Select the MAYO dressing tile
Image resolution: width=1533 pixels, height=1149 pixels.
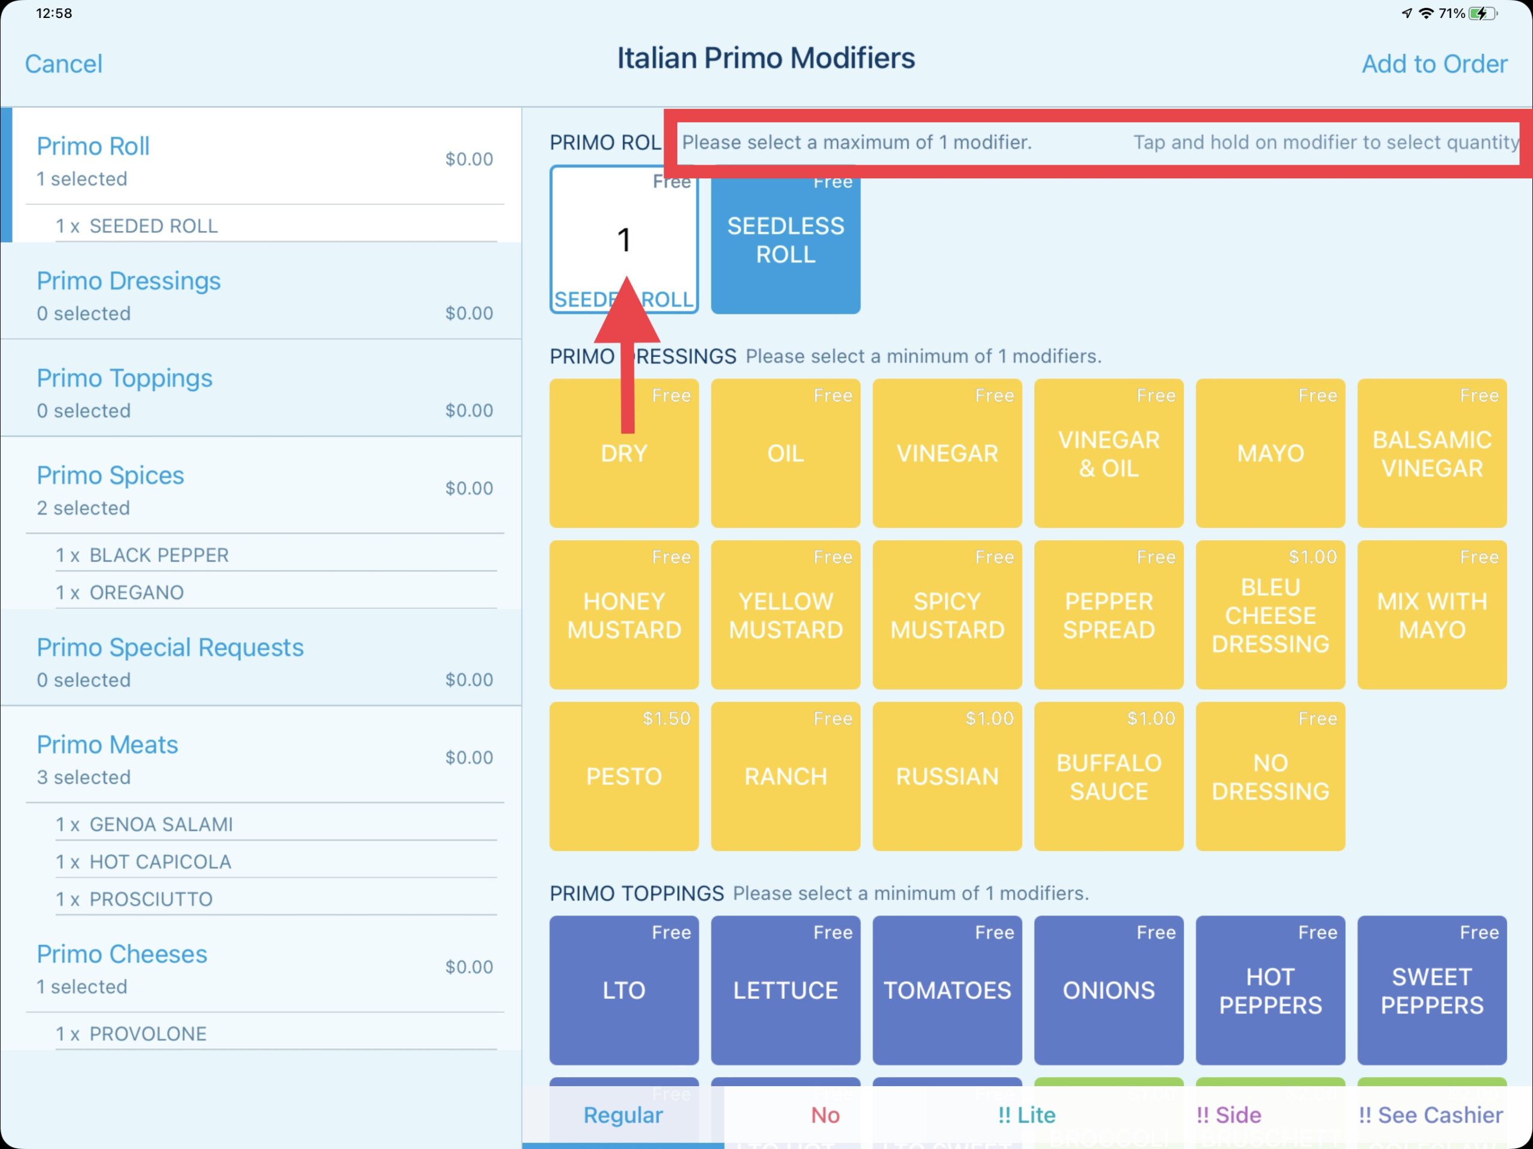(1270, 453)
